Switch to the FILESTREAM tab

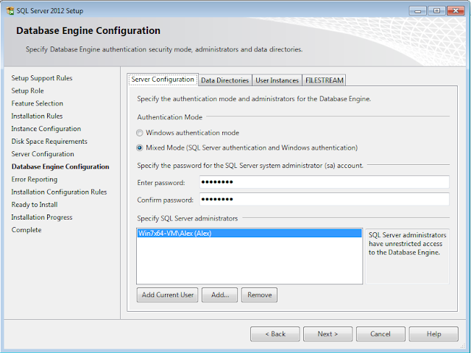point(324,80)
